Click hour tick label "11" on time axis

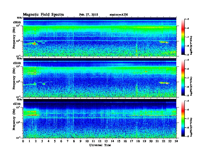[93, 141]
